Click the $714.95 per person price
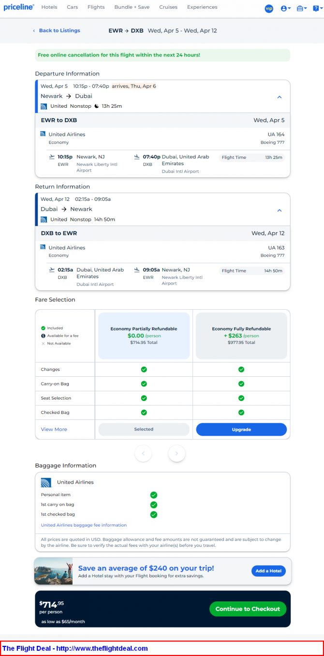 tap(51, 607)
